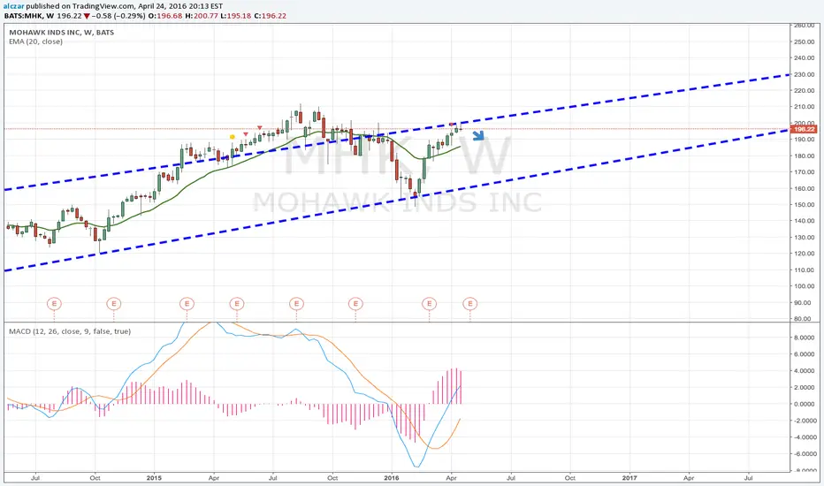Click the close value C:196.22
824x486 pixels.
[x=271, y=16]
